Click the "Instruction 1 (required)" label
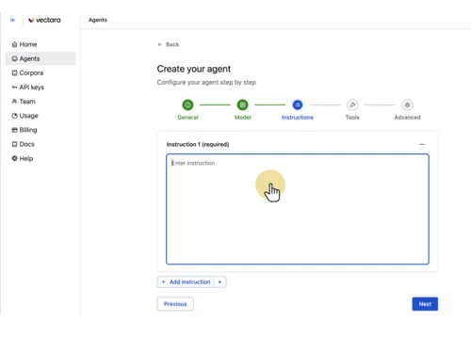 click(x=198, y=144)
